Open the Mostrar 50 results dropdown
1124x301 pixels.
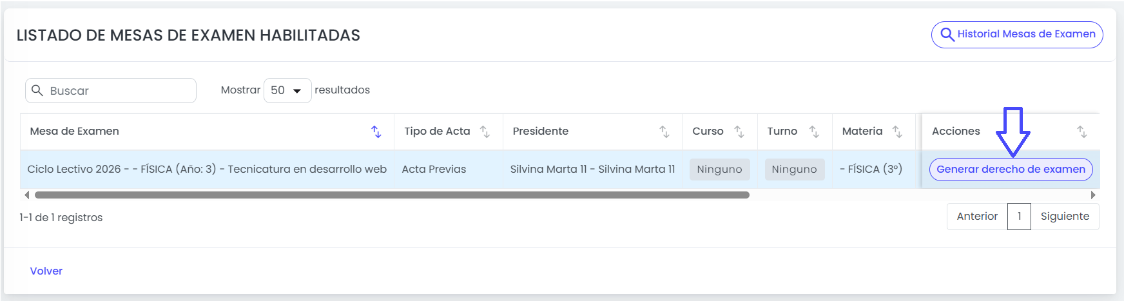pyautogui.click(x=287, y=90)
